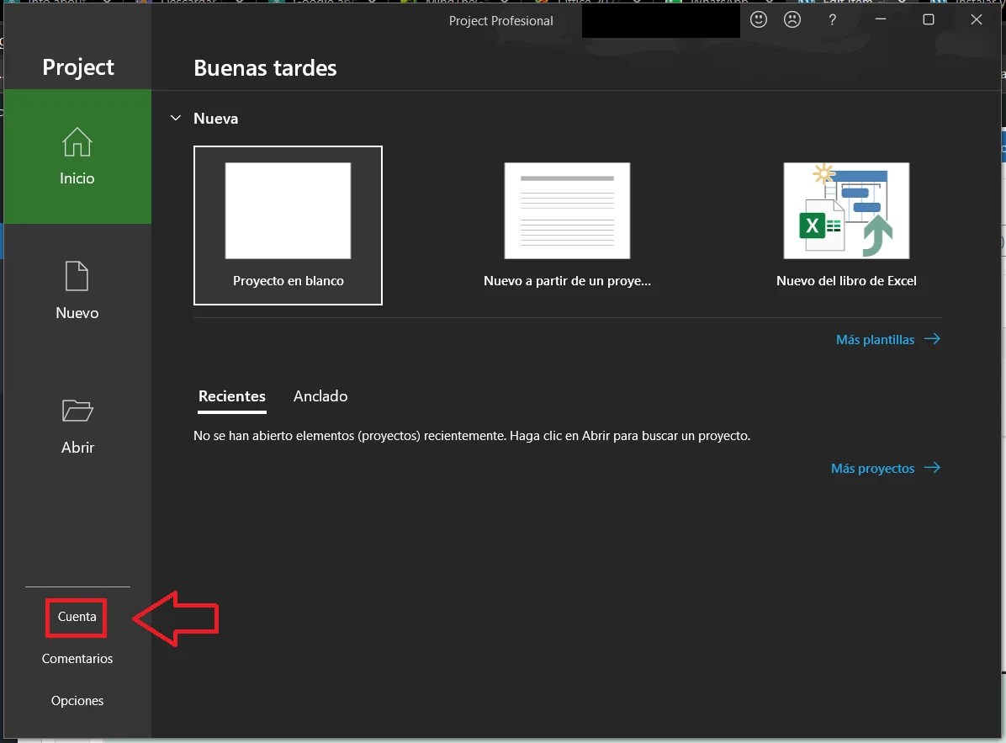Image resolution: width=1006 pixels, height=743 pixels.
Task: Maximize the Project window
Action: pyautogui.click(x=928, y=20)
